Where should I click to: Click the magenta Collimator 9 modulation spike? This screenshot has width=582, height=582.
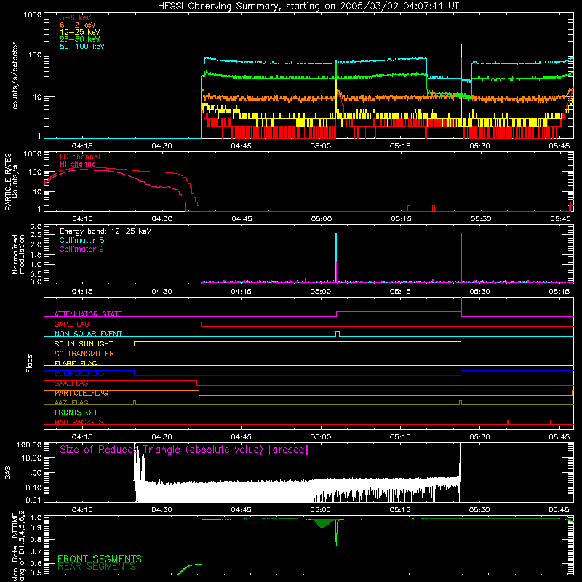(461, 258)
